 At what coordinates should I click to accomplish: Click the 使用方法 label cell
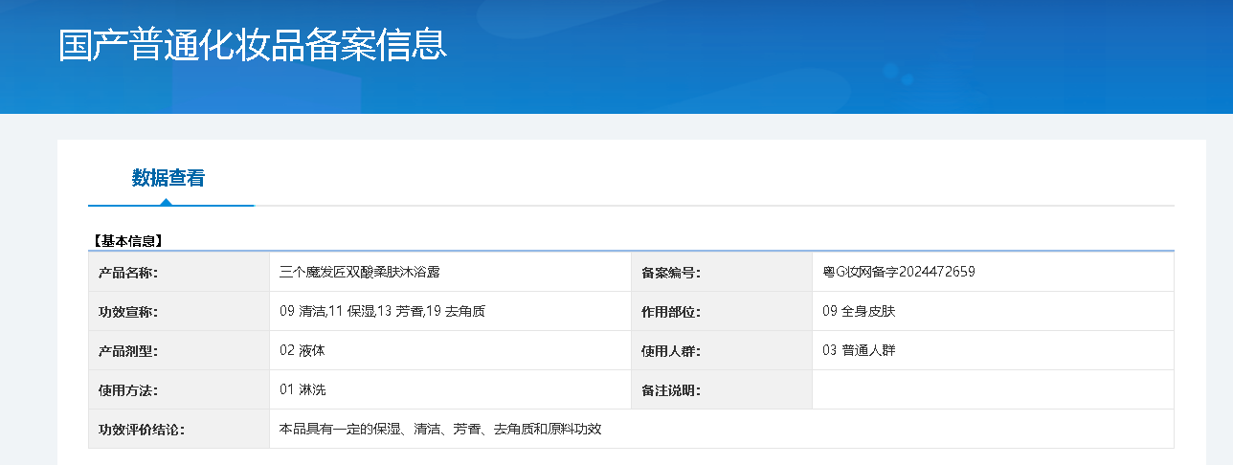[x=127, y=390]
